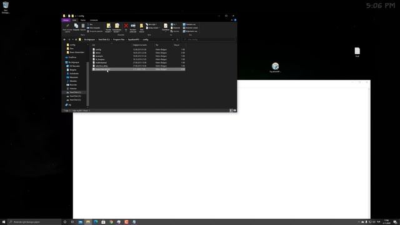400x225 pixels.
Task: Switch to large icons view in status bar
Action: tap(235, 111)
